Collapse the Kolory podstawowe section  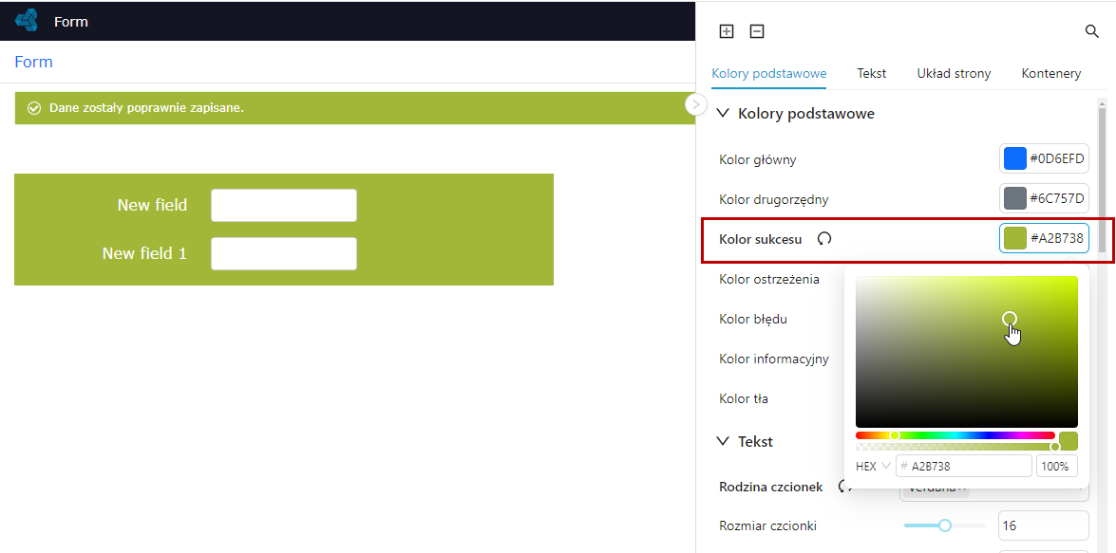tap(723, 113)
